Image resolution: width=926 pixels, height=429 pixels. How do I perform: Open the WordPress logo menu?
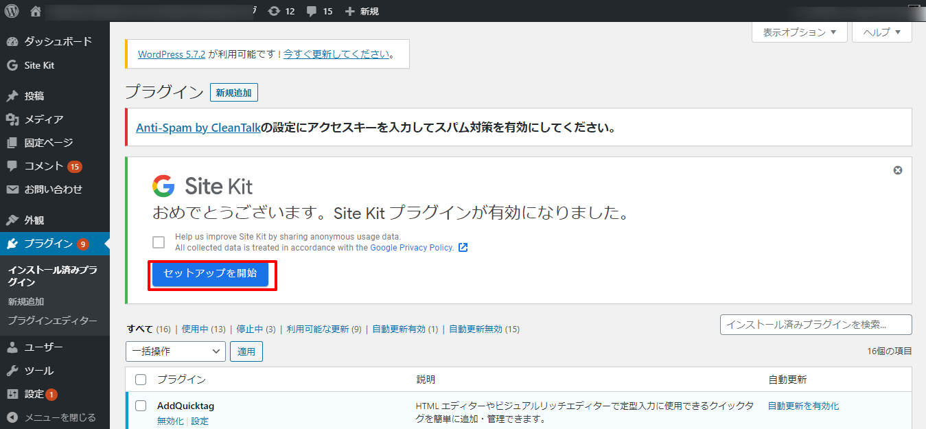pyautogui.click(x=12, y=11)
